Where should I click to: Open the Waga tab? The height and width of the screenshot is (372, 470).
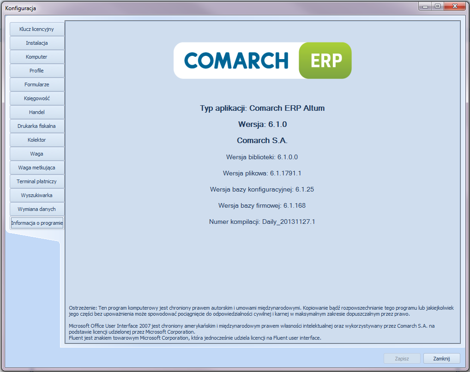(37, 154)
